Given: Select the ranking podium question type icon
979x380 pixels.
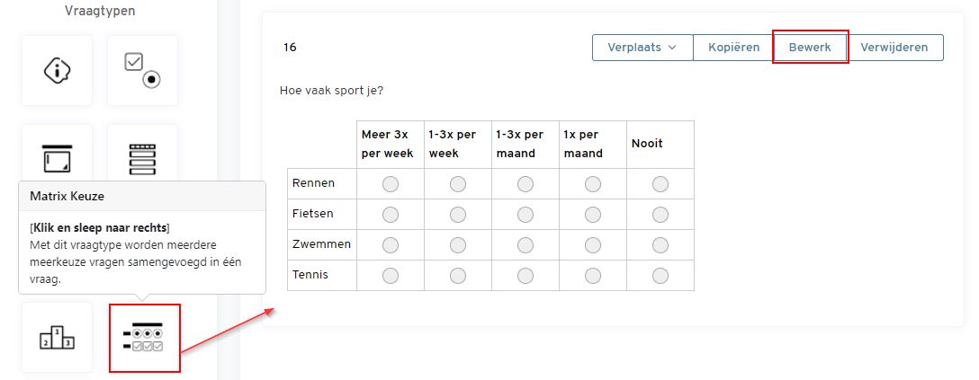Looking at the screenshot, I should 57,337.
